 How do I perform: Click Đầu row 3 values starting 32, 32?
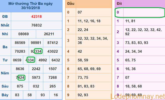click(x=93, y=41)
